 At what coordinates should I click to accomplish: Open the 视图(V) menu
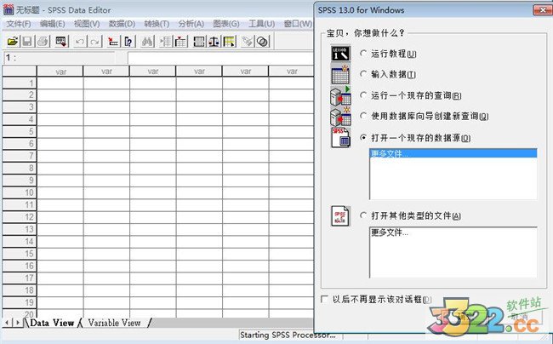(87, 24)
